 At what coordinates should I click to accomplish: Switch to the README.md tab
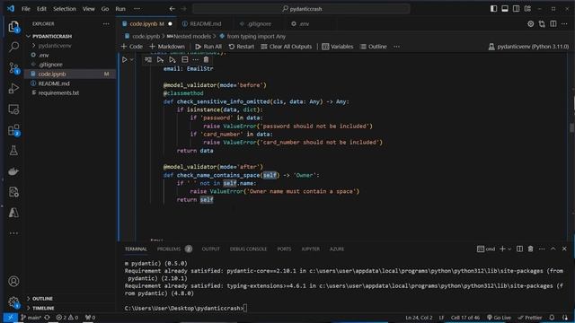pyautogui.click(x=201, y=24)
